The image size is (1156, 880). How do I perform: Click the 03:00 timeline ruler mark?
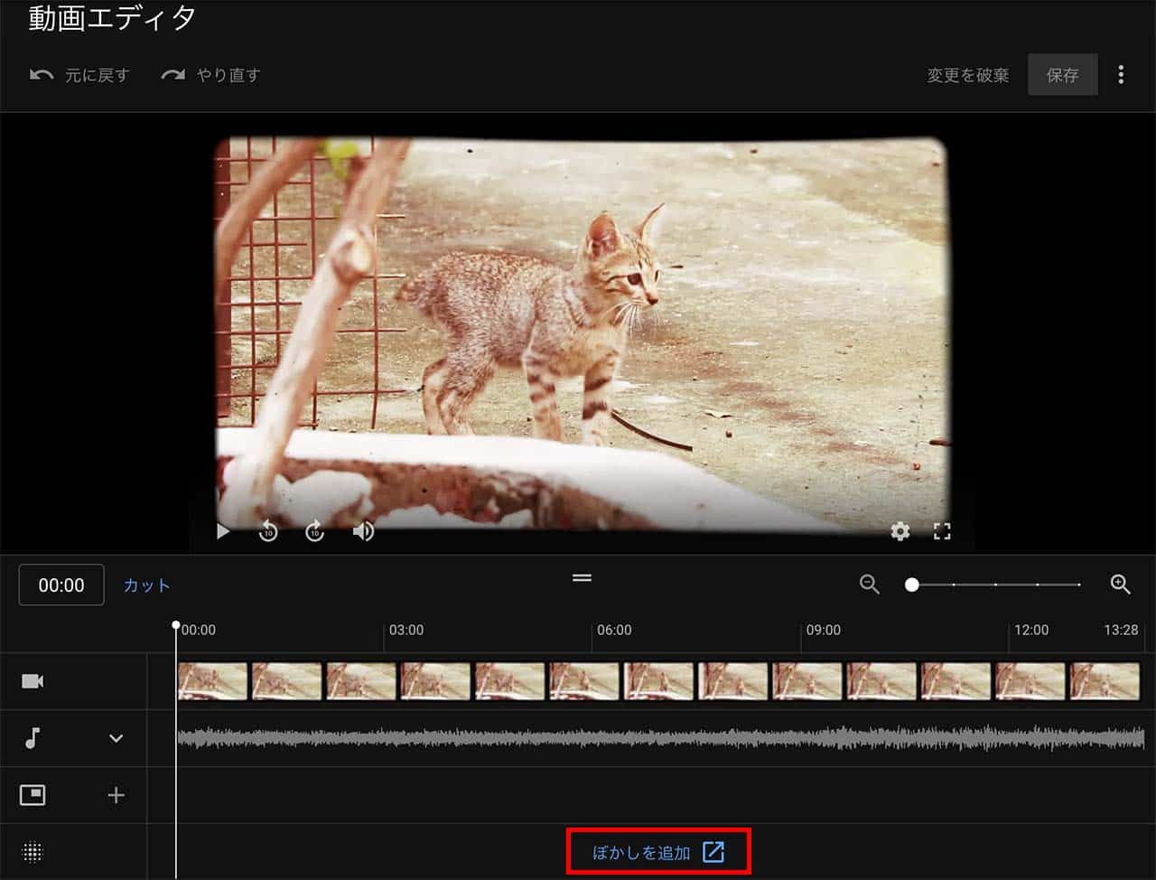coord(406,630)
